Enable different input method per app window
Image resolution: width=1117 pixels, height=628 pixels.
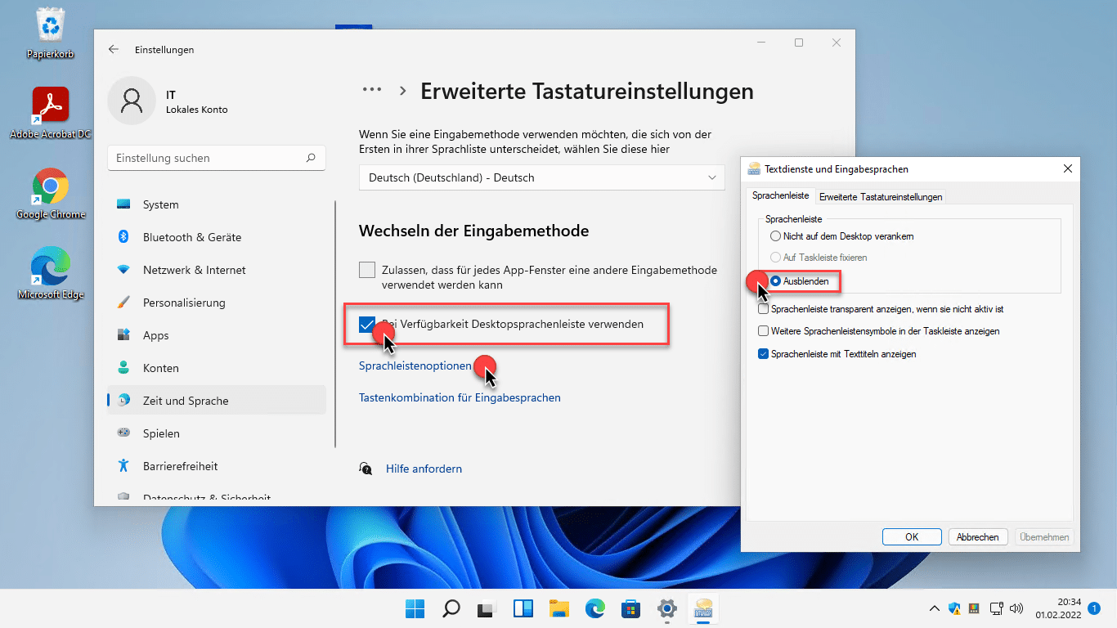[367, 270]
